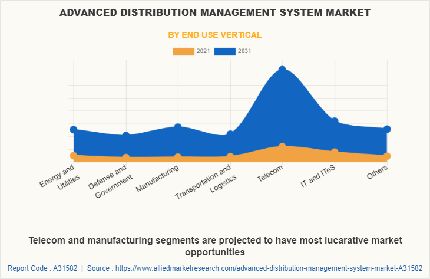Screen dimensions: 430x279
Task: Click the Advanced Distribution Management System Market title
Action: (x=215, y=12)
